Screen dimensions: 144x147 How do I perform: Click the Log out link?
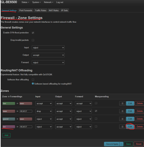tap(60, 2)
